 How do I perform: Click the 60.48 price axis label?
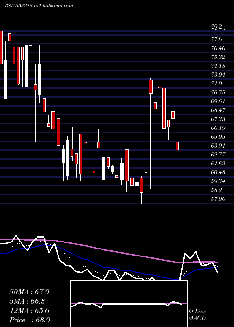[x=218, y=172]
